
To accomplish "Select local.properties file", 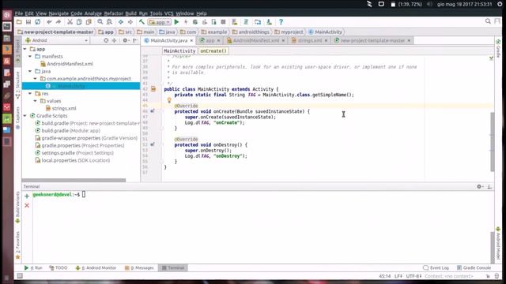I will 72,160.
